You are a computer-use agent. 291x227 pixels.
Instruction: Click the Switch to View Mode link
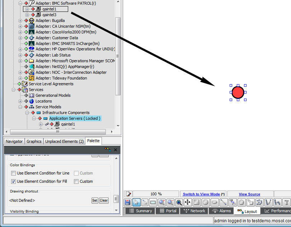[x=201, y=194]
